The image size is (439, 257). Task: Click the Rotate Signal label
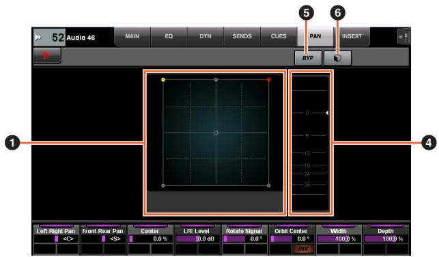point(244,231)
